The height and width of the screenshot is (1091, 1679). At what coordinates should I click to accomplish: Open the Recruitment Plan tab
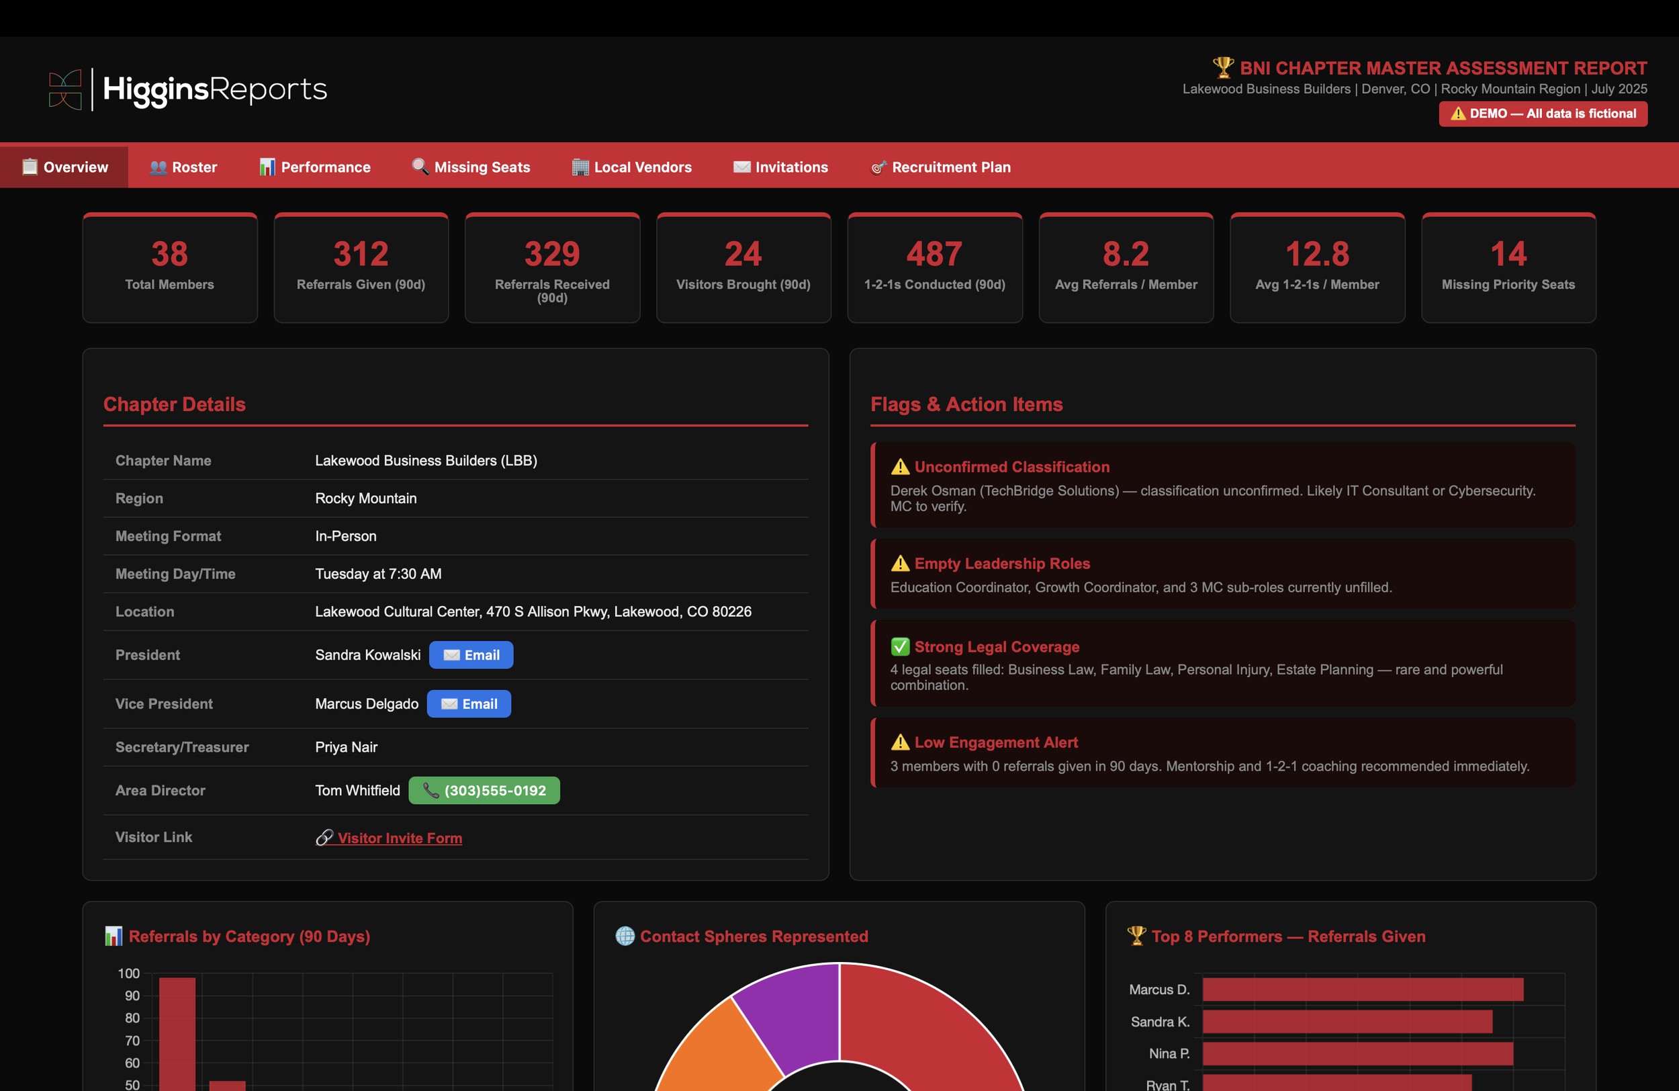point(940,167)
